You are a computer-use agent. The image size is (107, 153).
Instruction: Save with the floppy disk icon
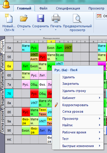pyautogui.click(x=41, y=18)
